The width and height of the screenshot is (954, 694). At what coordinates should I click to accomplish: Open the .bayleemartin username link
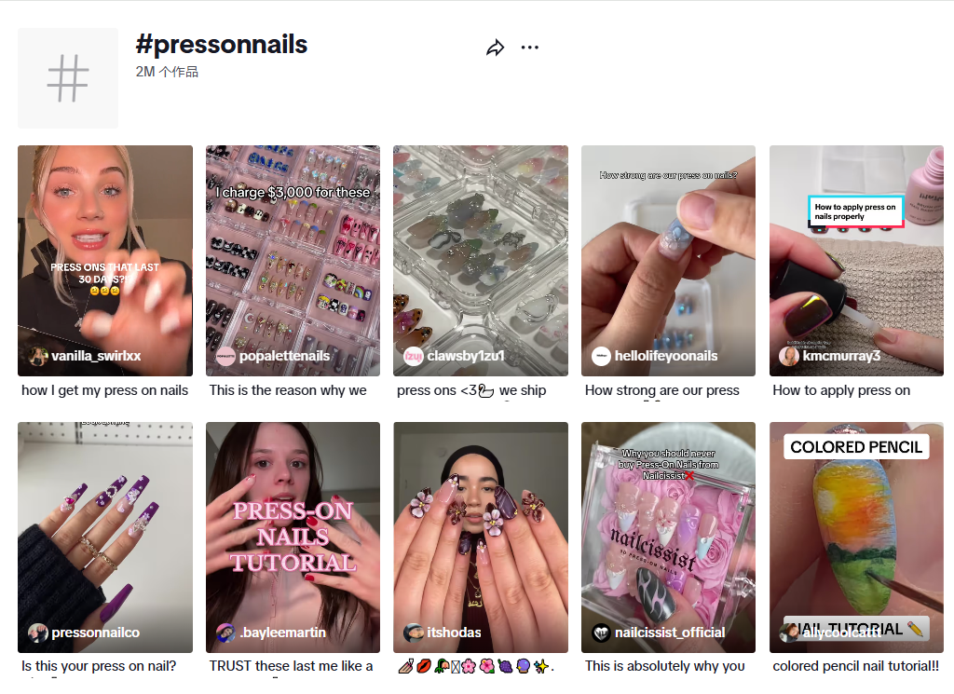click(282, 633)
